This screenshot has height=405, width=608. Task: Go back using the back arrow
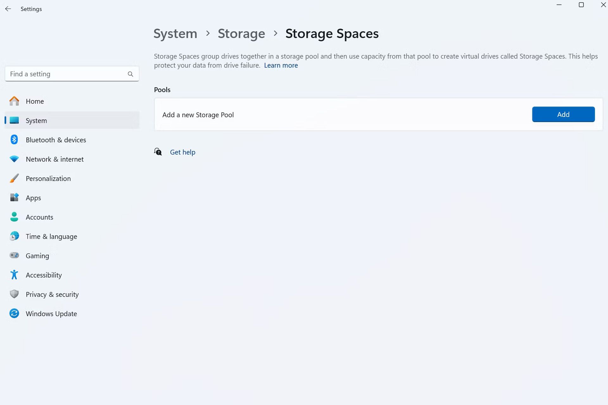click(8, 9)
